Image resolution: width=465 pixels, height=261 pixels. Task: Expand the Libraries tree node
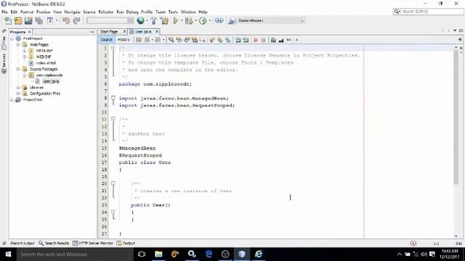pos(18,87)
